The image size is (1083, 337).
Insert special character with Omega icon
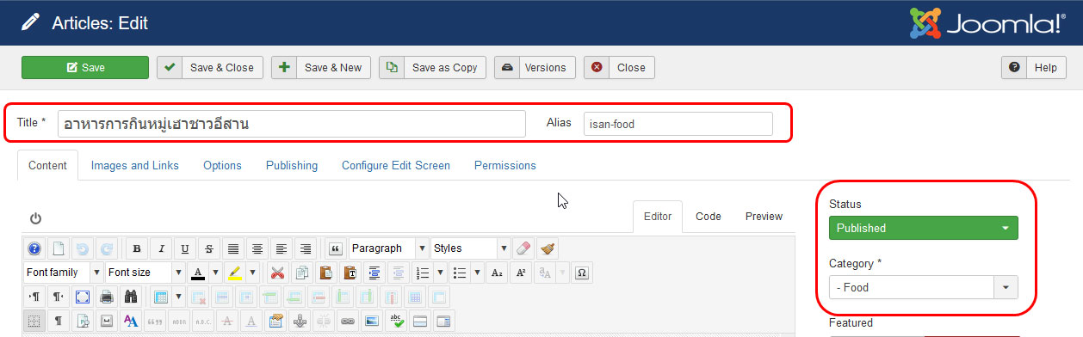tap(582, 273)
